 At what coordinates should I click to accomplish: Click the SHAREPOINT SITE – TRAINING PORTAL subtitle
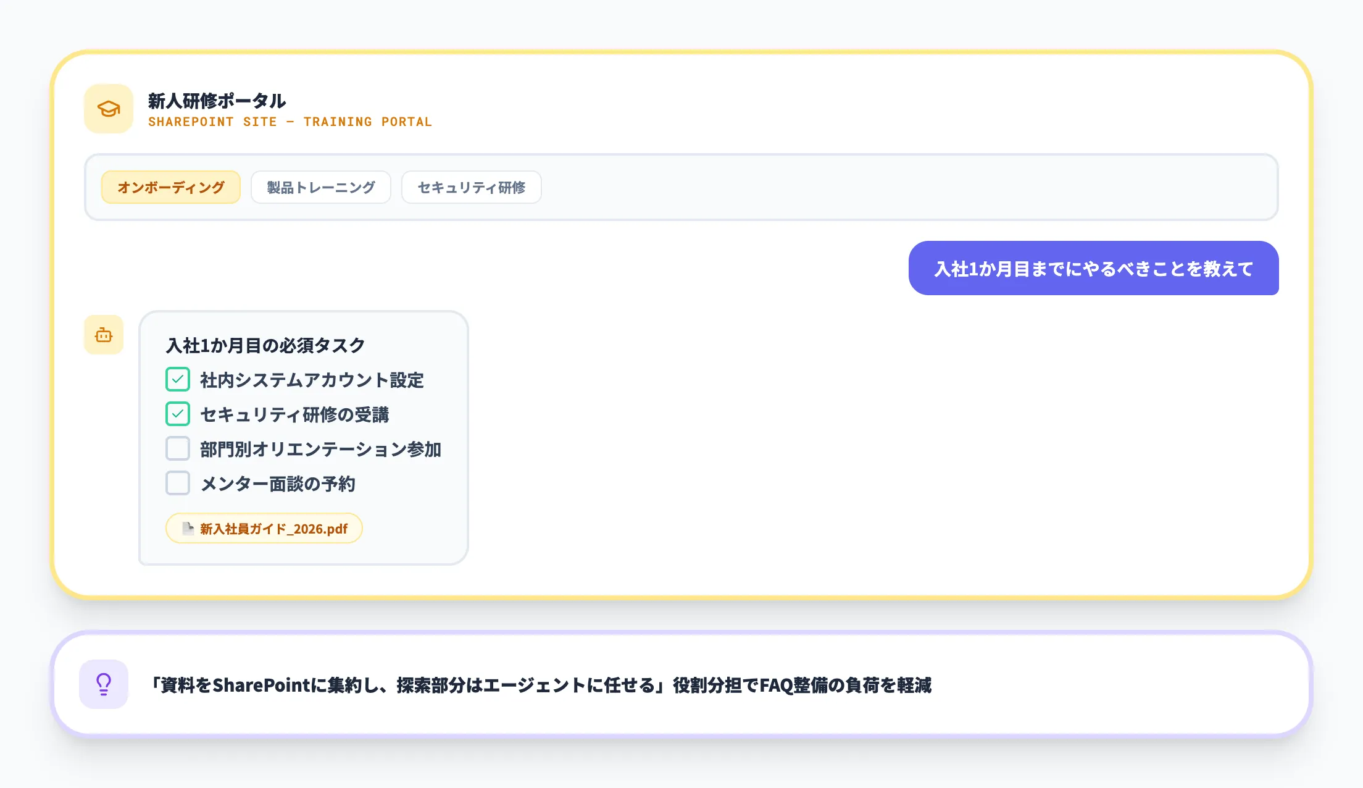pos(290,122)
